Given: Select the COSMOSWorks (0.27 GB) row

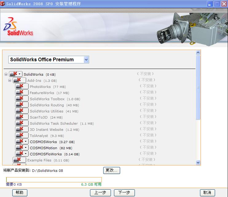Looking at the screenshot, I should 52,142.
